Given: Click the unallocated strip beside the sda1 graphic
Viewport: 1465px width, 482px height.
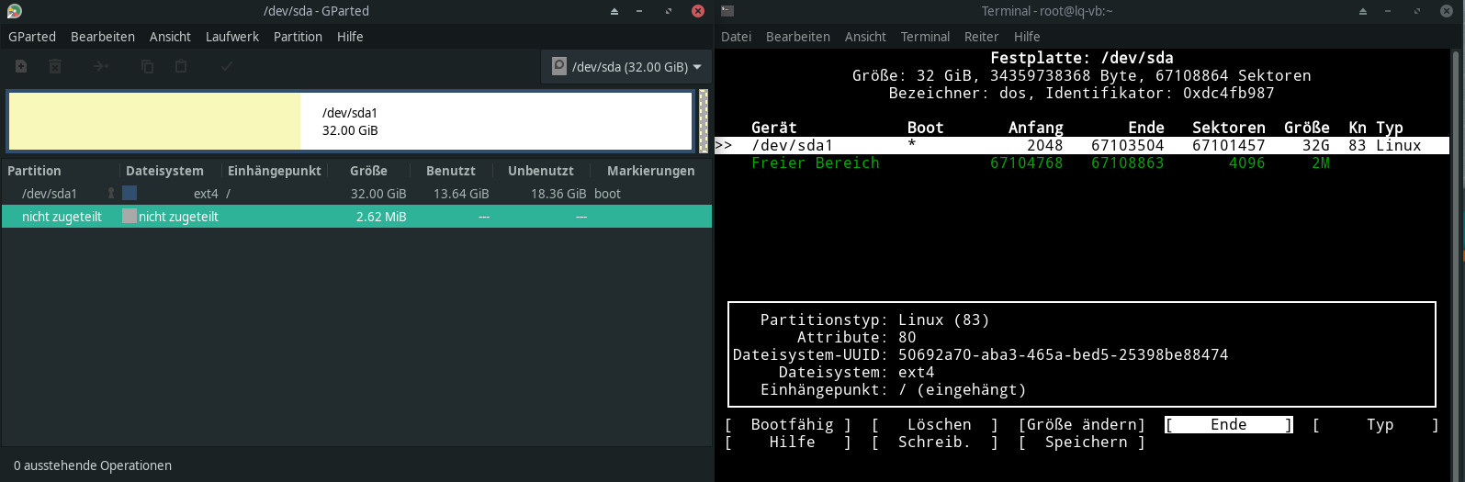Looking at the screenshot, I should tap(704, 120).
